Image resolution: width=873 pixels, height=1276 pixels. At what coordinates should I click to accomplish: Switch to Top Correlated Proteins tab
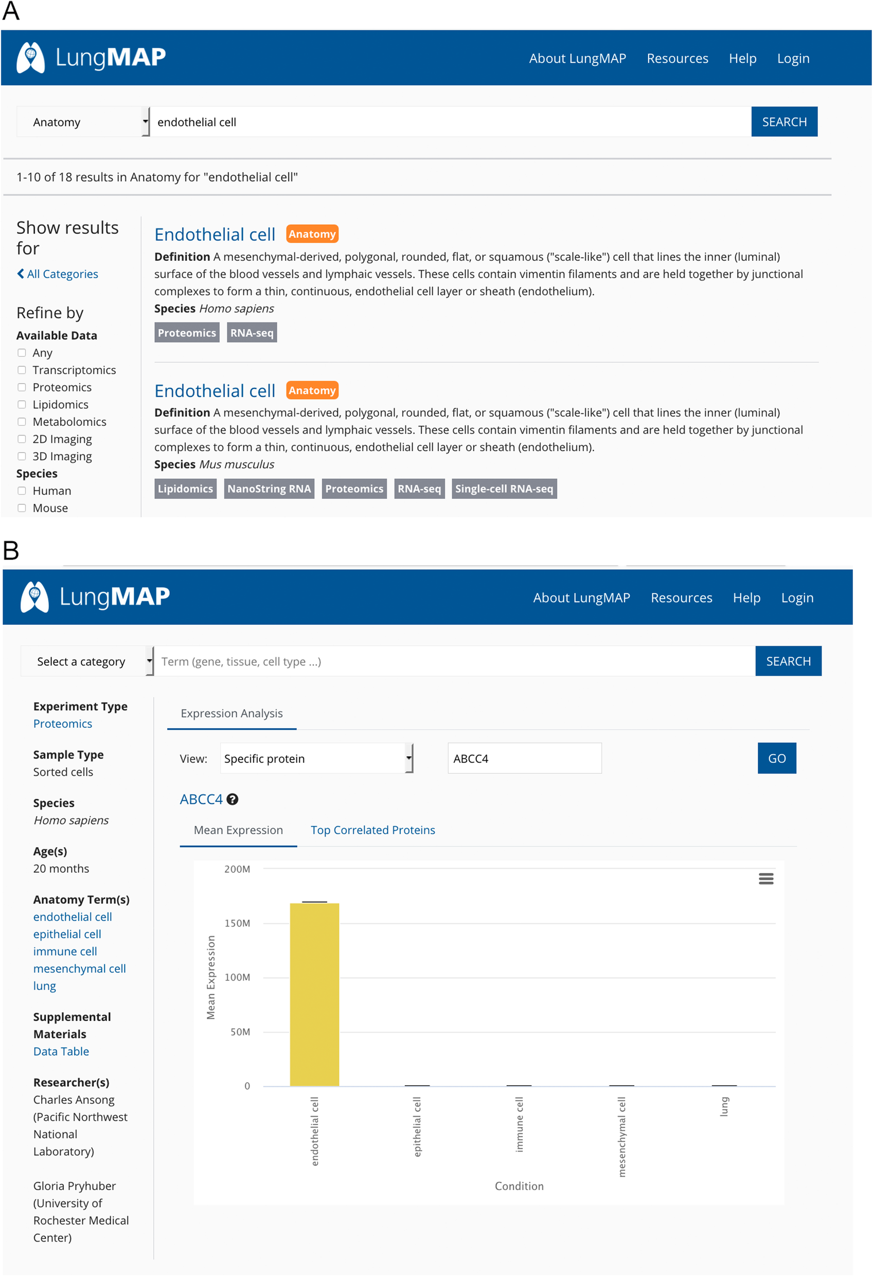click(x=373, y=830)
